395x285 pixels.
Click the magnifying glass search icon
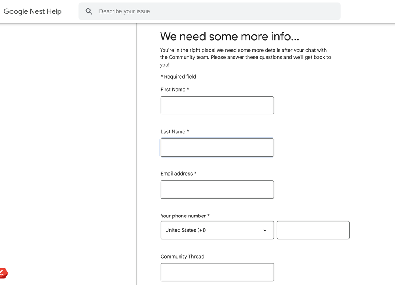coord(89,11)
